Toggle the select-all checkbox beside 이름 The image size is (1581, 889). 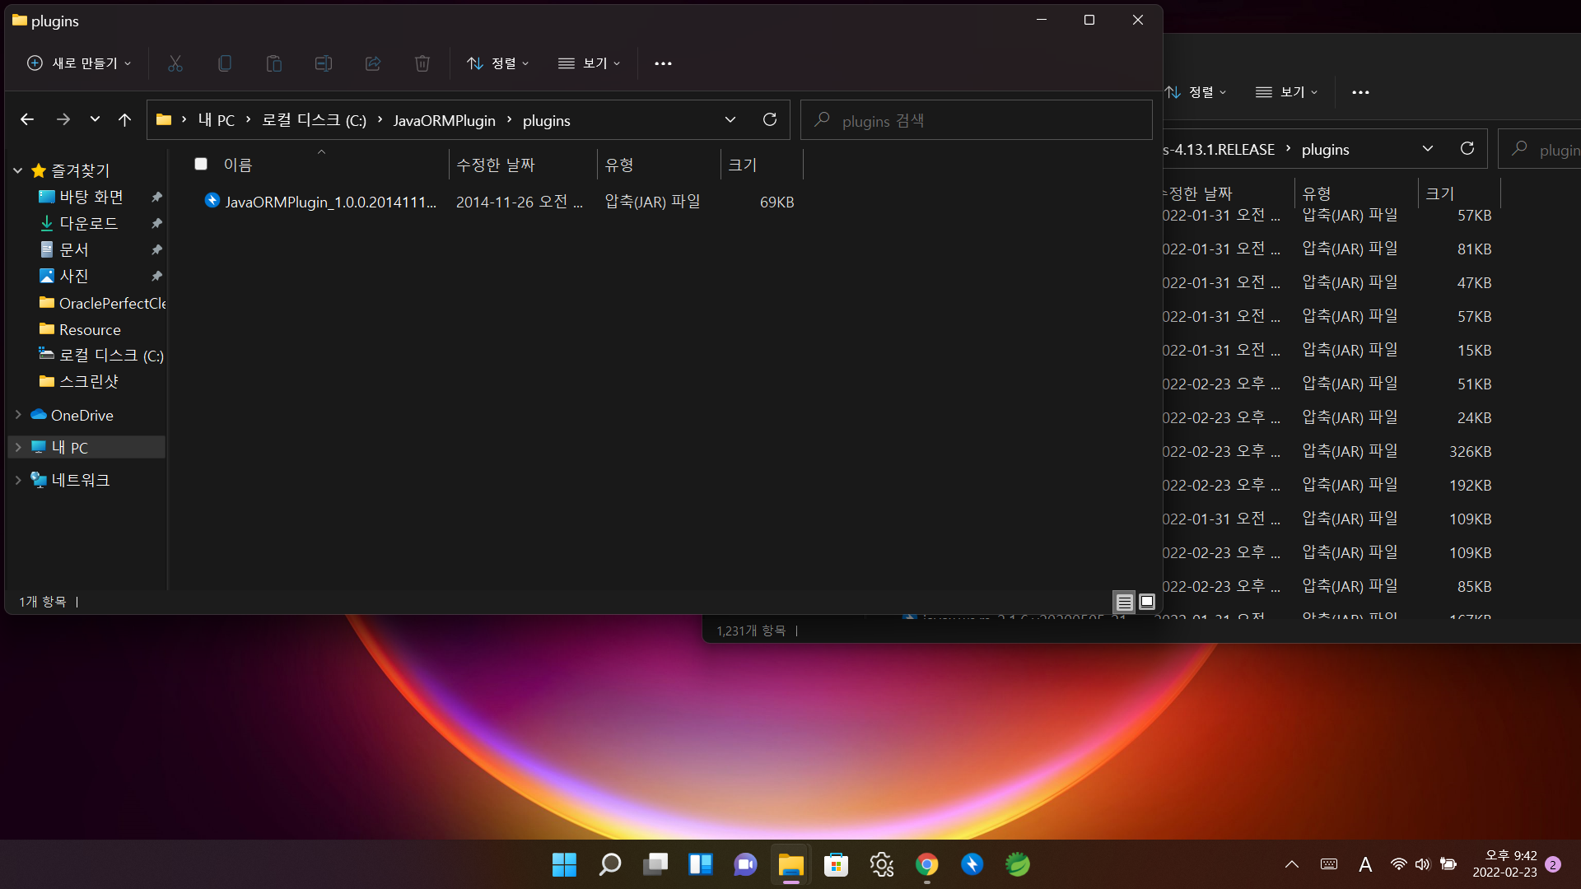click(201, 164)
